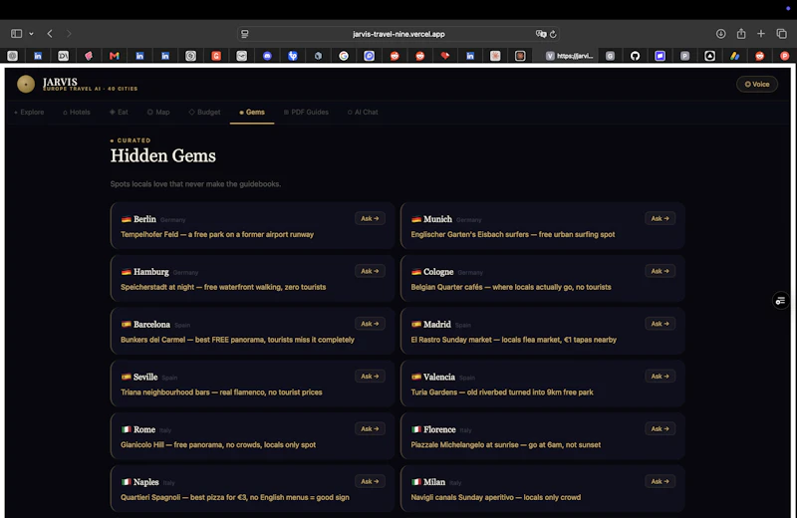Click Ask on the Cologne card
The width and height of the screenshot is (797, 518).
(660, 271)
